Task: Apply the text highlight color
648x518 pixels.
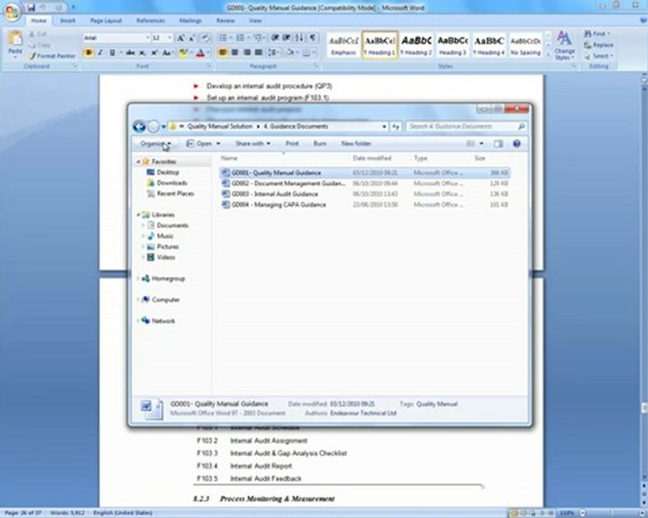Action: 183,53
